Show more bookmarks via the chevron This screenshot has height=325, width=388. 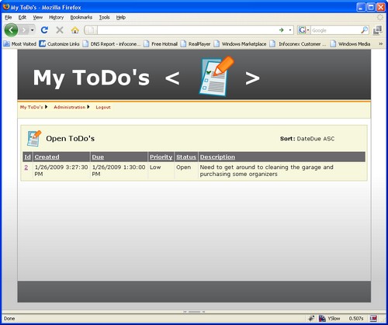point(380,44)
